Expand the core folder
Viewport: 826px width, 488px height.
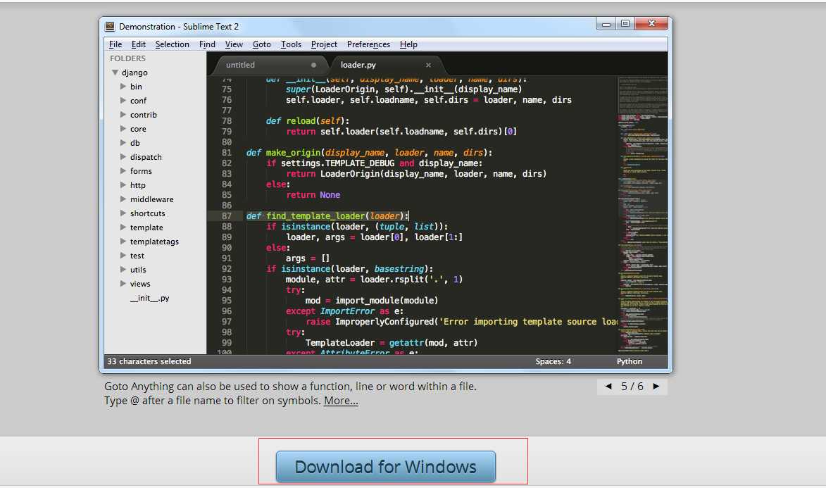tap(123, 129)
